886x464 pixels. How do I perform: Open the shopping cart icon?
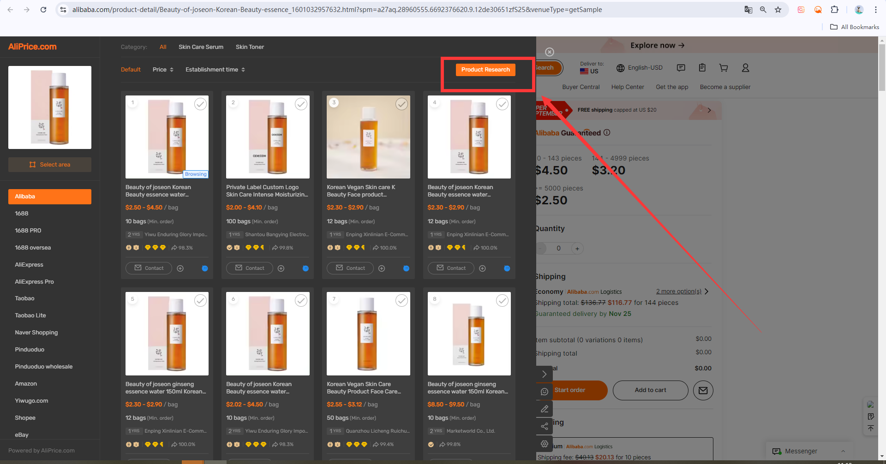click(724, 68)
